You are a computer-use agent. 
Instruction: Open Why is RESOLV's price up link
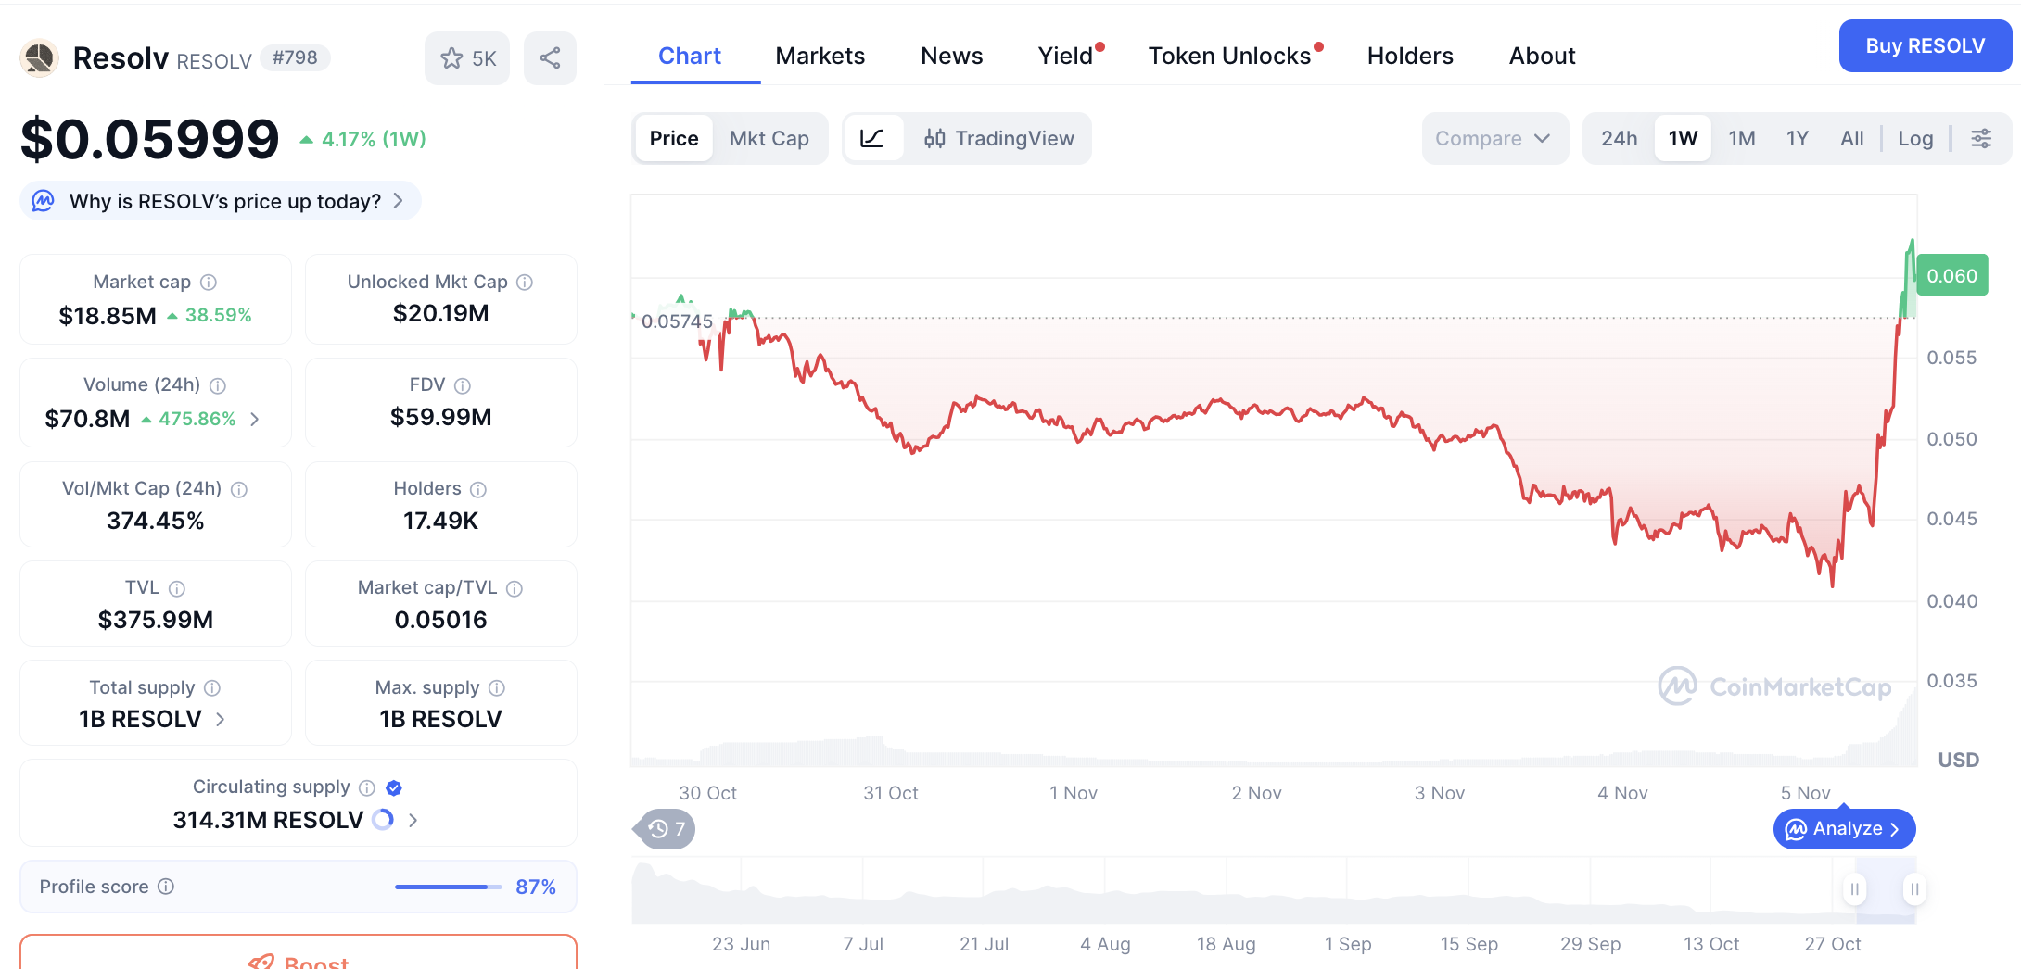pyautogui.click(x=222, y=201)
